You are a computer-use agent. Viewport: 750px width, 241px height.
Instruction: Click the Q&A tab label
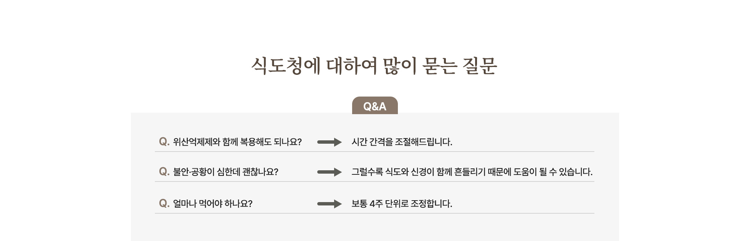point(375,106)
